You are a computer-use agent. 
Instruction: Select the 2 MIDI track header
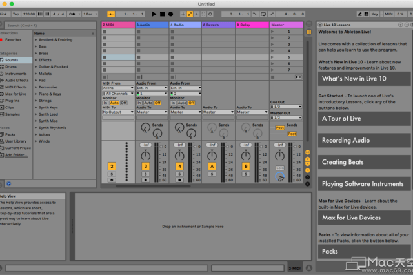pos(118,25)
